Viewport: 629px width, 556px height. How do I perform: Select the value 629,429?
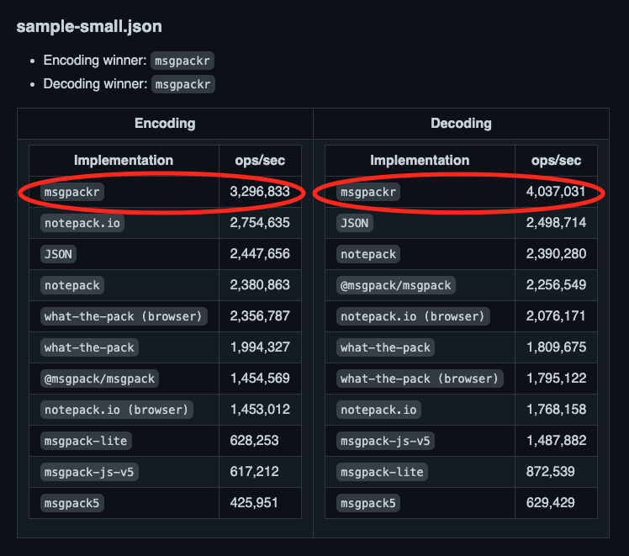click(550, 503)
